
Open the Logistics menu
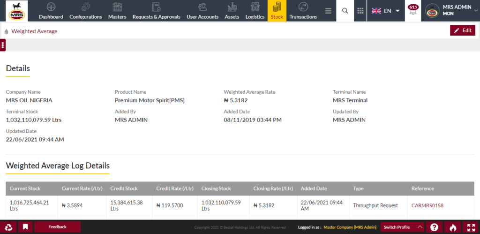click(x=255, y=11)
